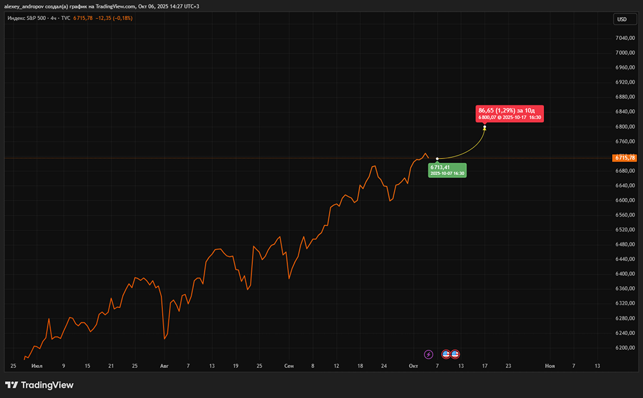Viewport: 643px width, 398px height.
Task: Open the Индекс S&P 500 symbol name
Action: (x=26, y=19)
